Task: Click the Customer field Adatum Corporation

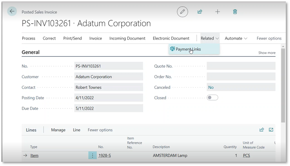Action: (x=108, y=77)
